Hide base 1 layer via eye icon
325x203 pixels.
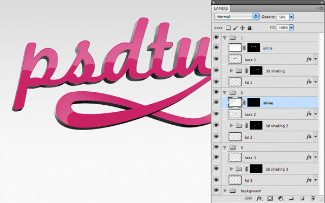tap(216, 59)
